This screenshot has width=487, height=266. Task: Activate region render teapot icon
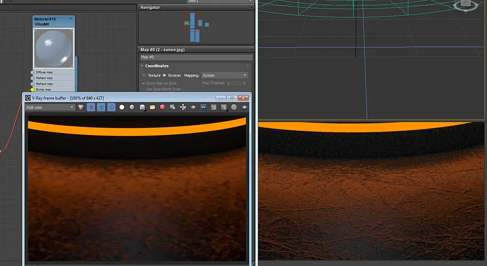(x=193, y=107)
